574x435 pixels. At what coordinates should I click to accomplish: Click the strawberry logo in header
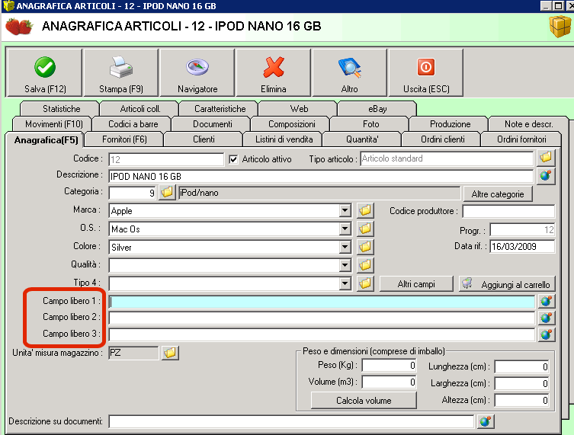tap(19, 27)
